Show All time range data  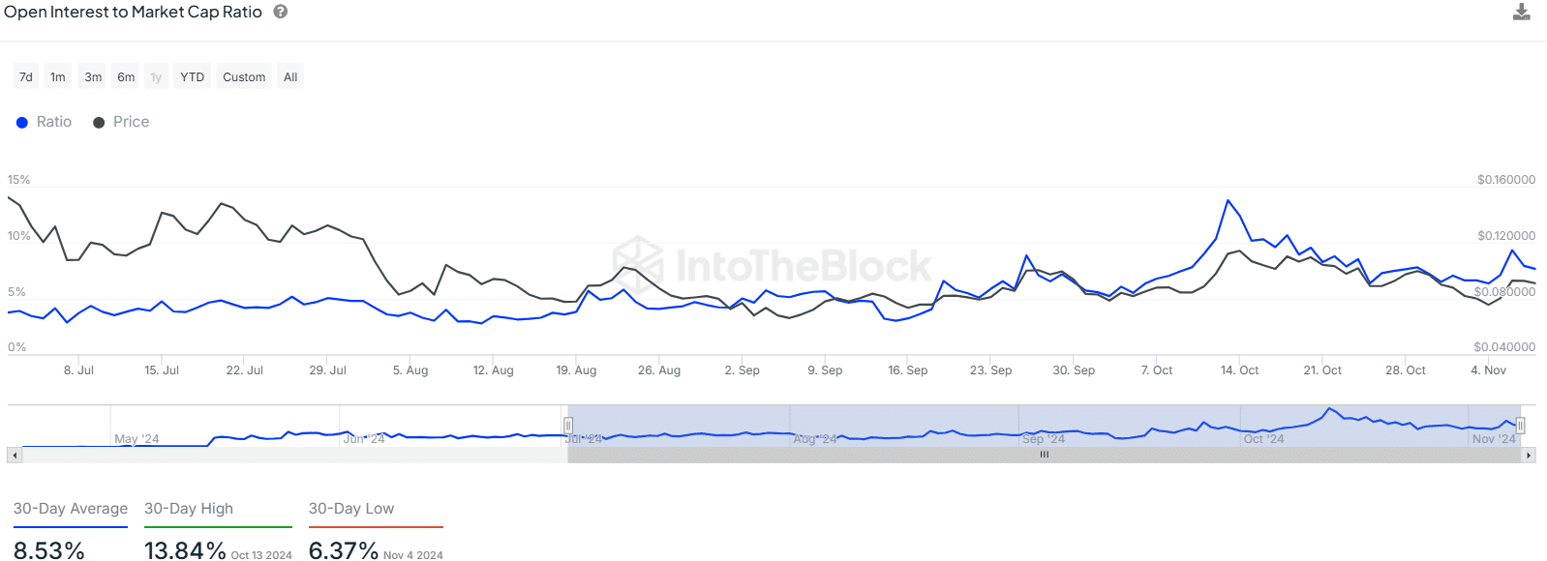pos(290,77)
